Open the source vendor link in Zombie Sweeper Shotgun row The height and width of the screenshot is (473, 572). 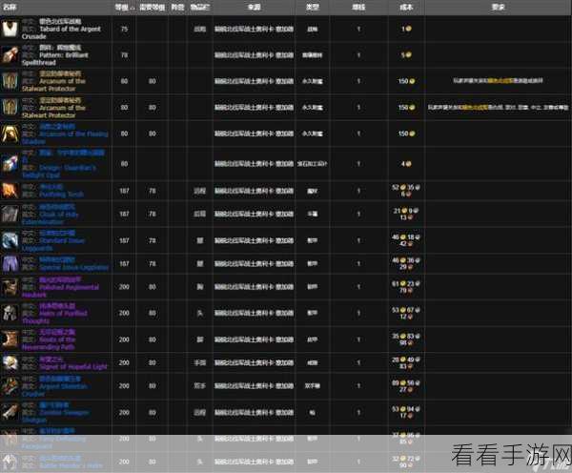click(x=254, y=412)
